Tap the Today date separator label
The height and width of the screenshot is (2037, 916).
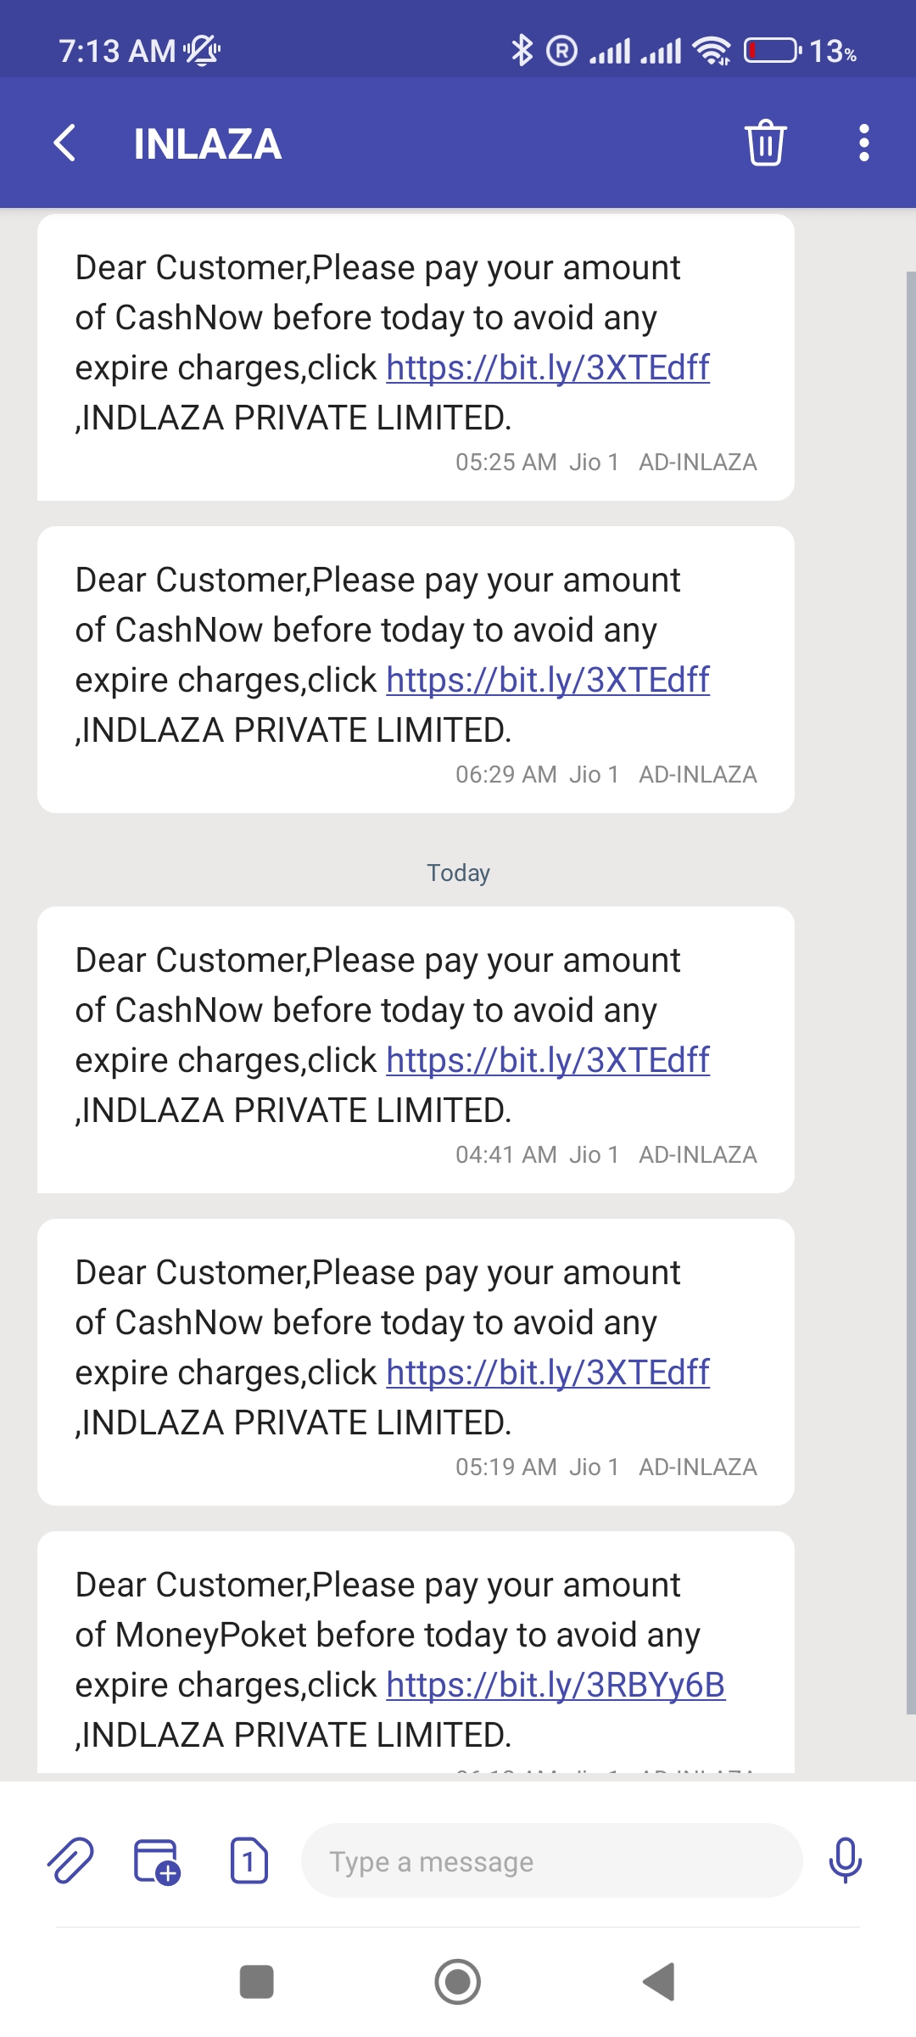458,873
